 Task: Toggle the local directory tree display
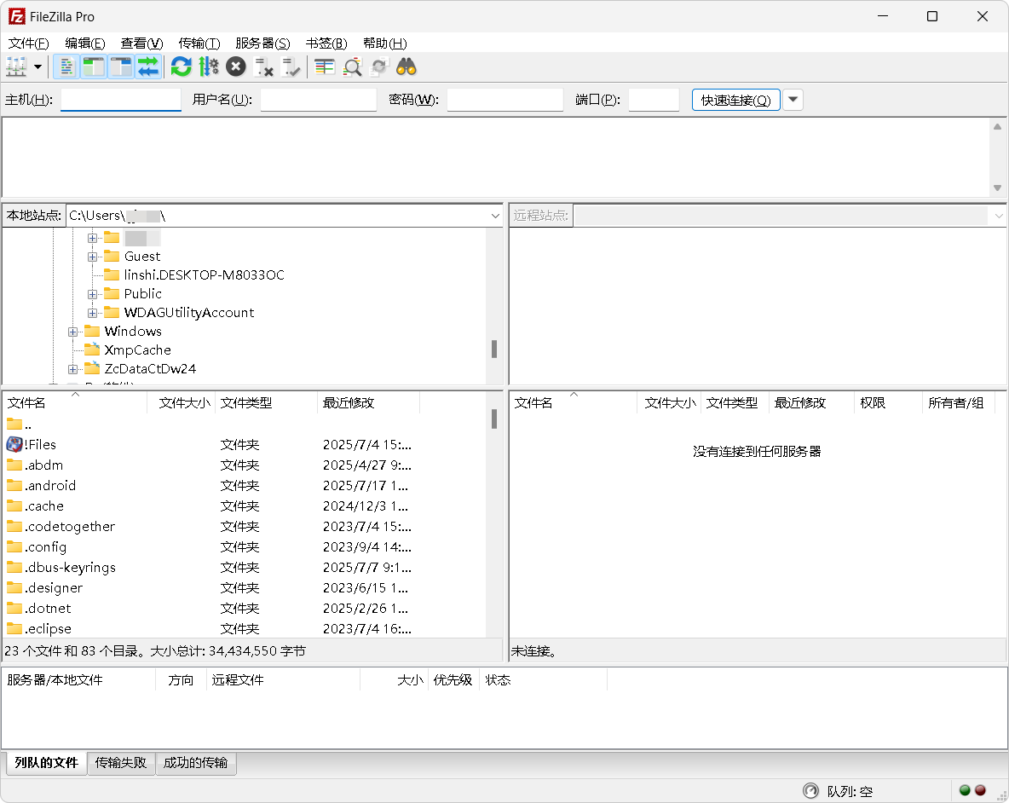93,66
